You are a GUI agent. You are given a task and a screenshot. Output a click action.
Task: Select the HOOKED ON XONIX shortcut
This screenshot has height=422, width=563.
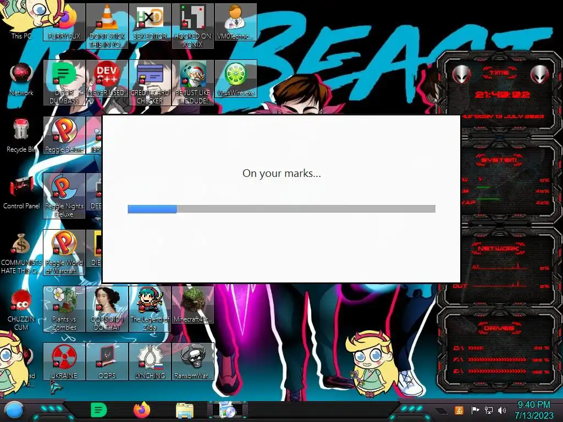[x=192, y=26]
